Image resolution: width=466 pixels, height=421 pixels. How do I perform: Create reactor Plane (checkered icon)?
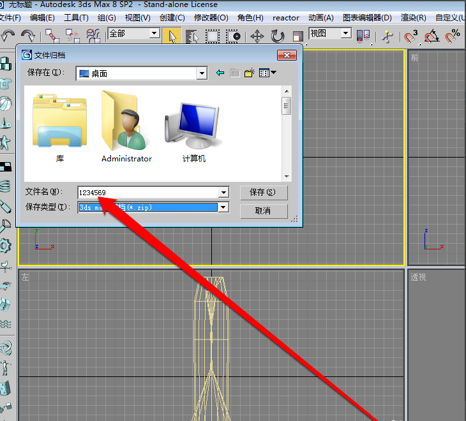6,167
